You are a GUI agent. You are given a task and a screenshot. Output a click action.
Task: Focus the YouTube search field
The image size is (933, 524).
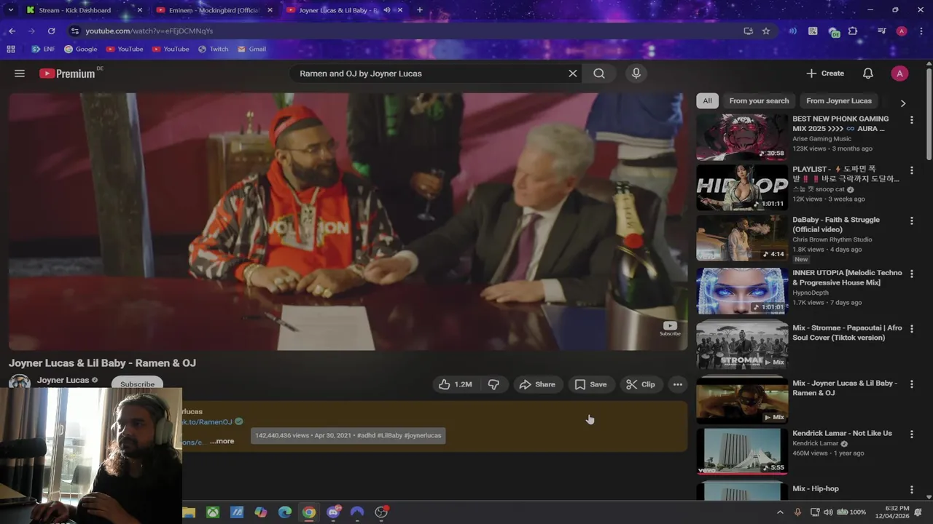[x=432, y=74]
